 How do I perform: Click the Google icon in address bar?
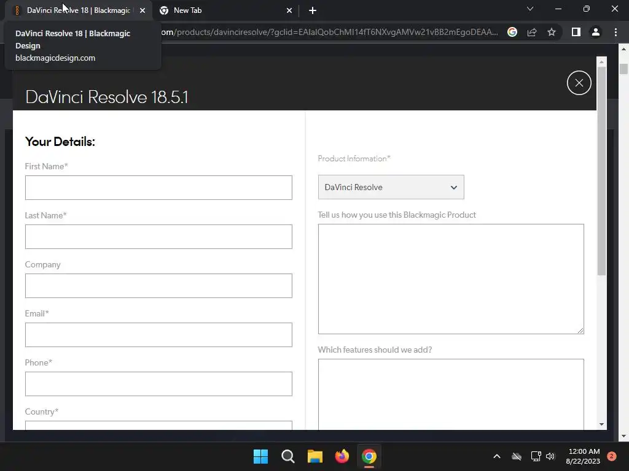(512, 32)
